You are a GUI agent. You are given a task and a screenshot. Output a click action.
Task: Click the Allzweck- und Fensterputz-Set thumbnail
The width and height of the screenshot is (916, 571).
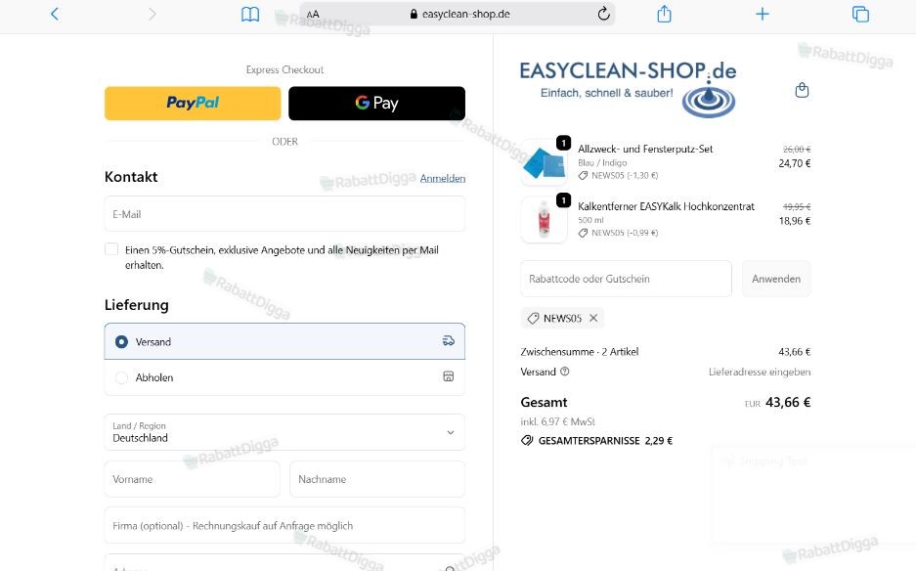[x=544, y=162]
